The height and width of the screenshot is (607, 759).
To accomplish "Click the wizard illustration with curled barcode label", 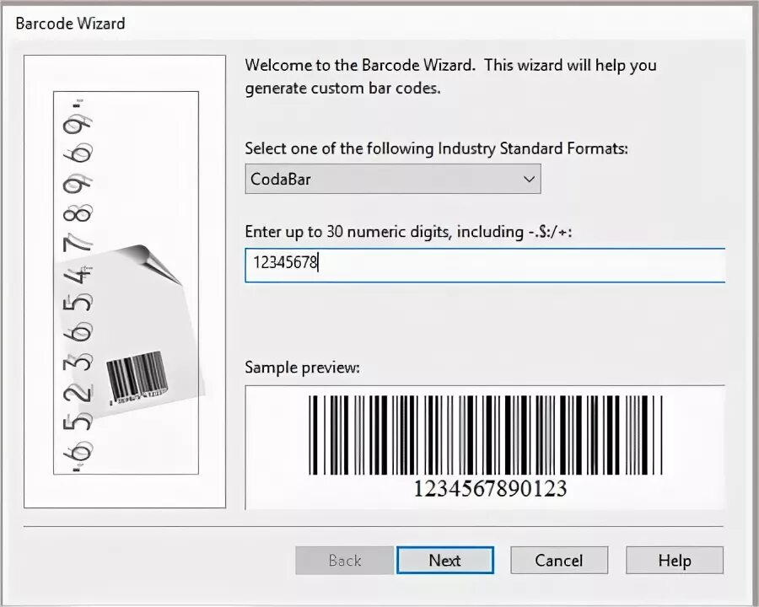I will 125,282.
